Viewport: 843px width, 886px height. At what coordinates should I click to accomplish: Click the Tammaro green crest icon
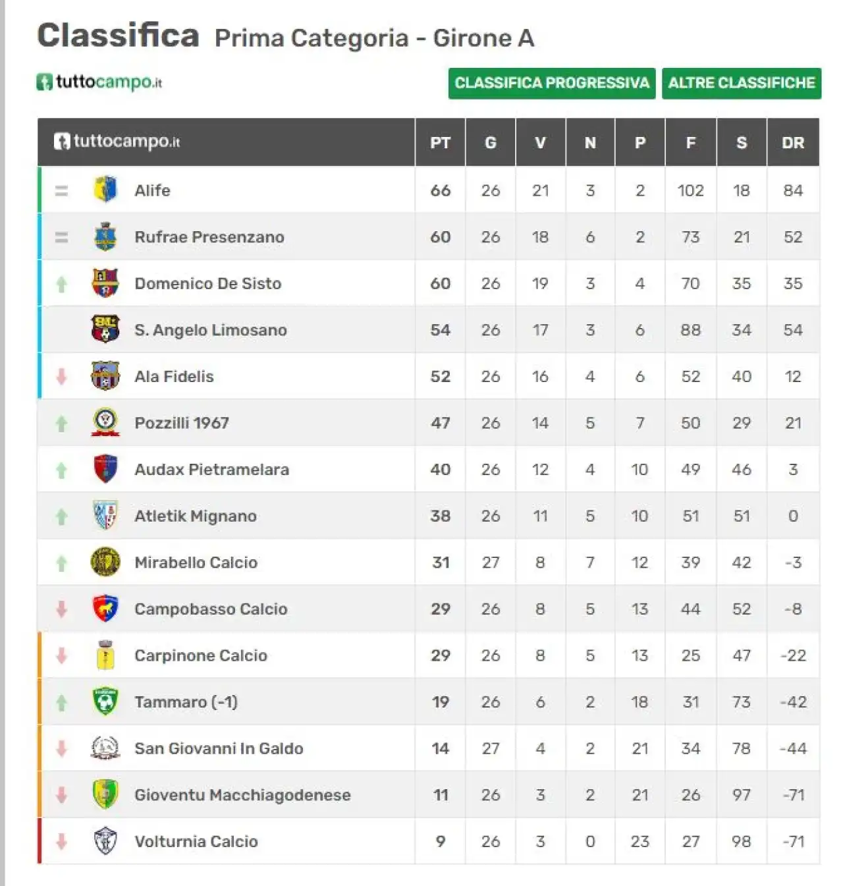[105, 702]
